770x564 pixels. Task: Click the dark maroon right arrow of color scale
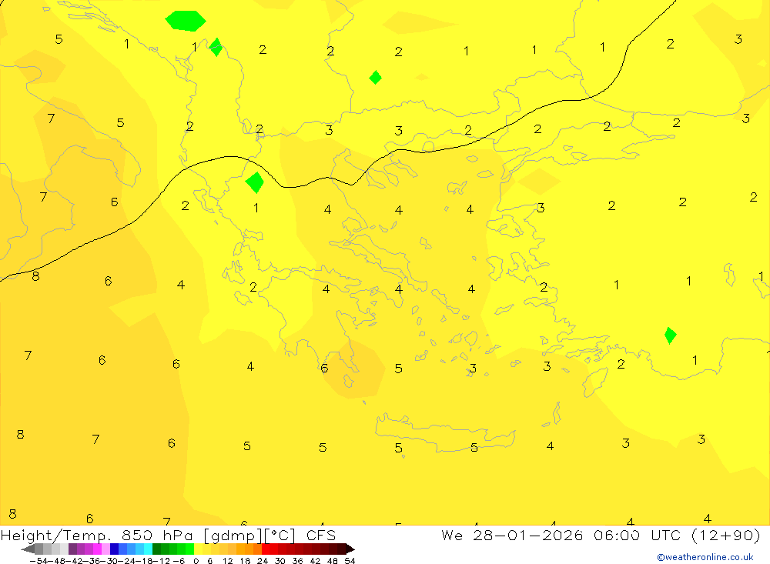tap(350, 549)
